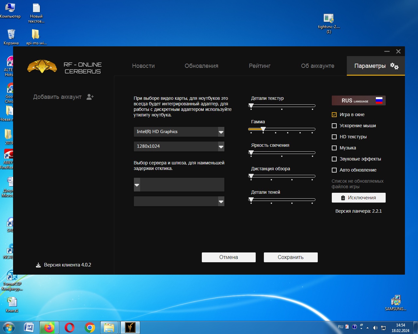Click the Версия клиента 4.0.2 label

click(x=68, y=265)
